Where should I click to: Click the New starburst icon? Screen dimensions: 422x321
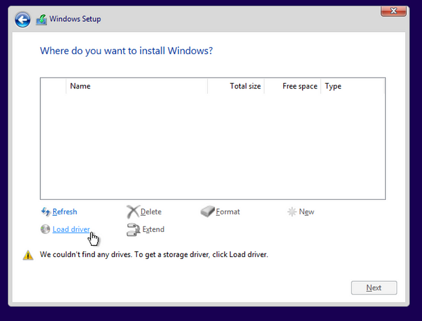pos(292,212)
